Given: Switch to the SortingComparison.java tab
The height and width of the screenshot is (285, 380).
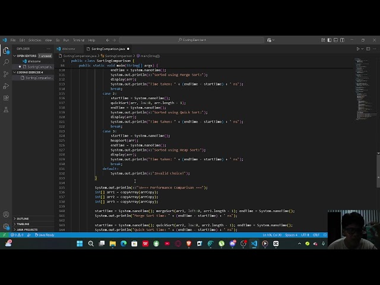Looking at the screenshot, I should tap(108, 49).
